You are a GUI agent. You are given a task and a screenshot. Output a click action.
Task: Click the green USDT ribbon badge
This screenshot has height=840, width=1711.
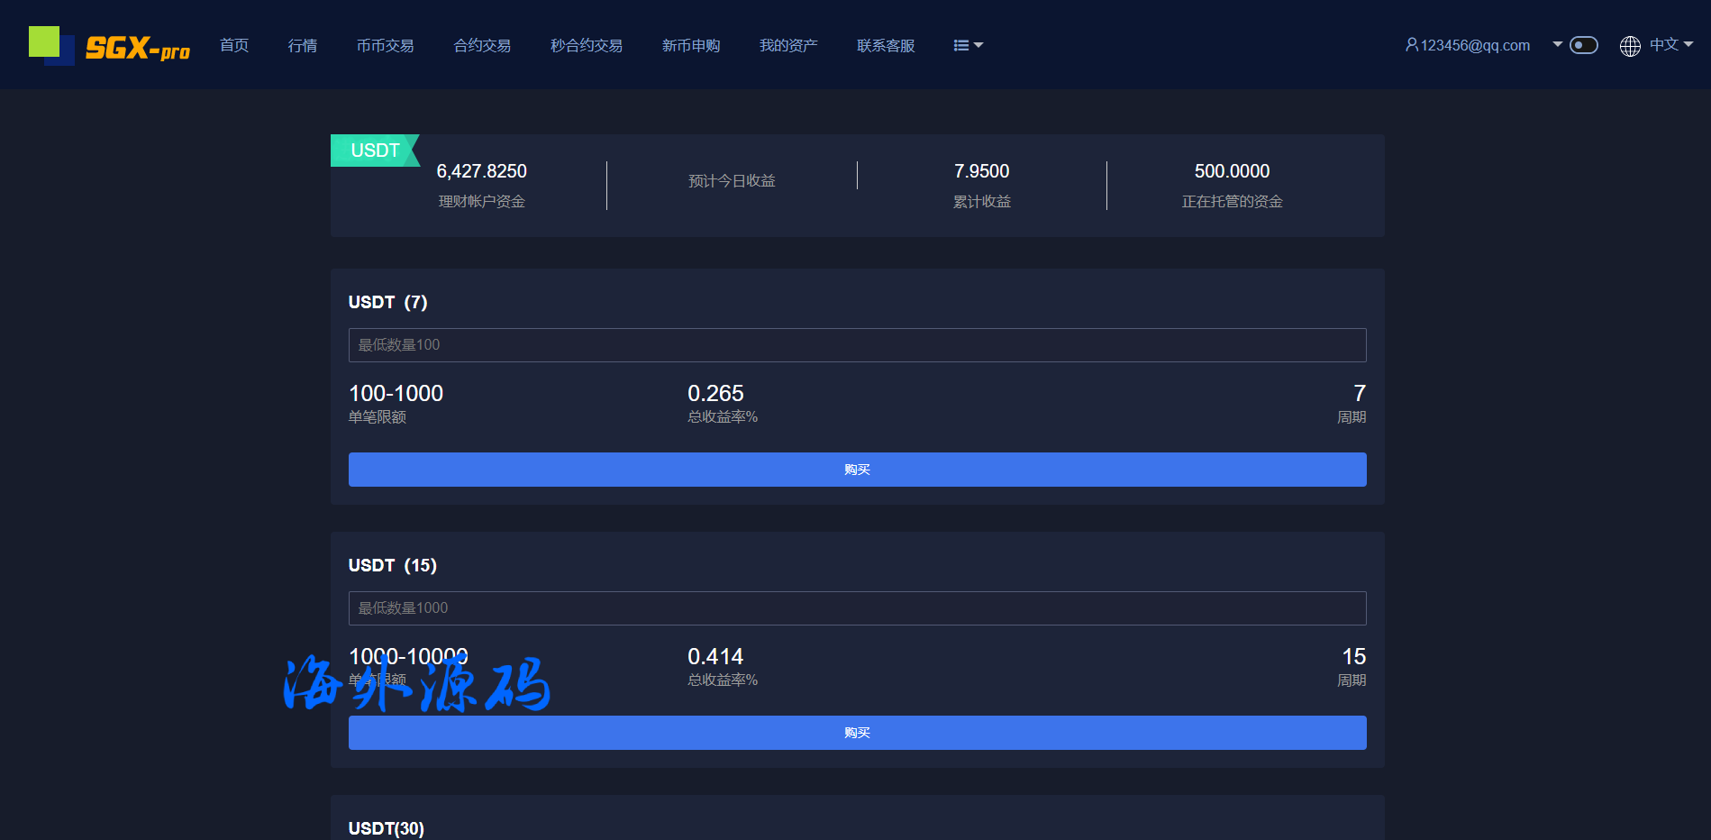point(375,151)
